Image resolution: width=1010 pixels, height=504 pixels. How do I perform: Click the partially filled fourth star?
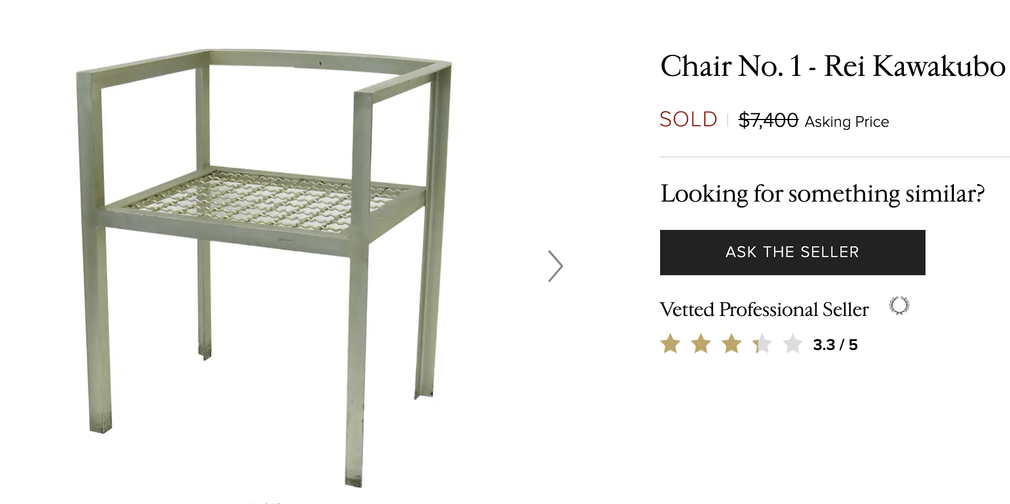[762, 344]
